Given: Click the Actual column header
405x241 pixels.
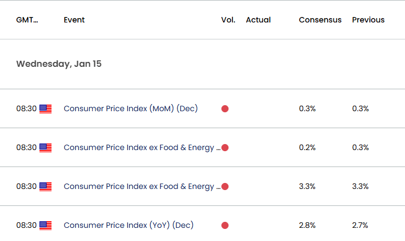Looking at the screenshot, I should tap(258, 20).
